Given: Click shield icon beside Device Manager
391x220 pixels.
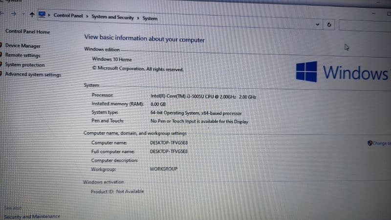Looking at the screenshot, I should (x=1, y=45).
